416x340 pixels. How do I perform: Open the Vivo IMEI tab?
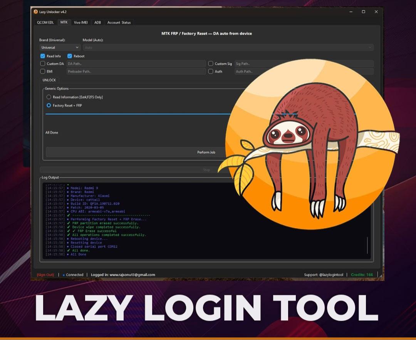81,23
